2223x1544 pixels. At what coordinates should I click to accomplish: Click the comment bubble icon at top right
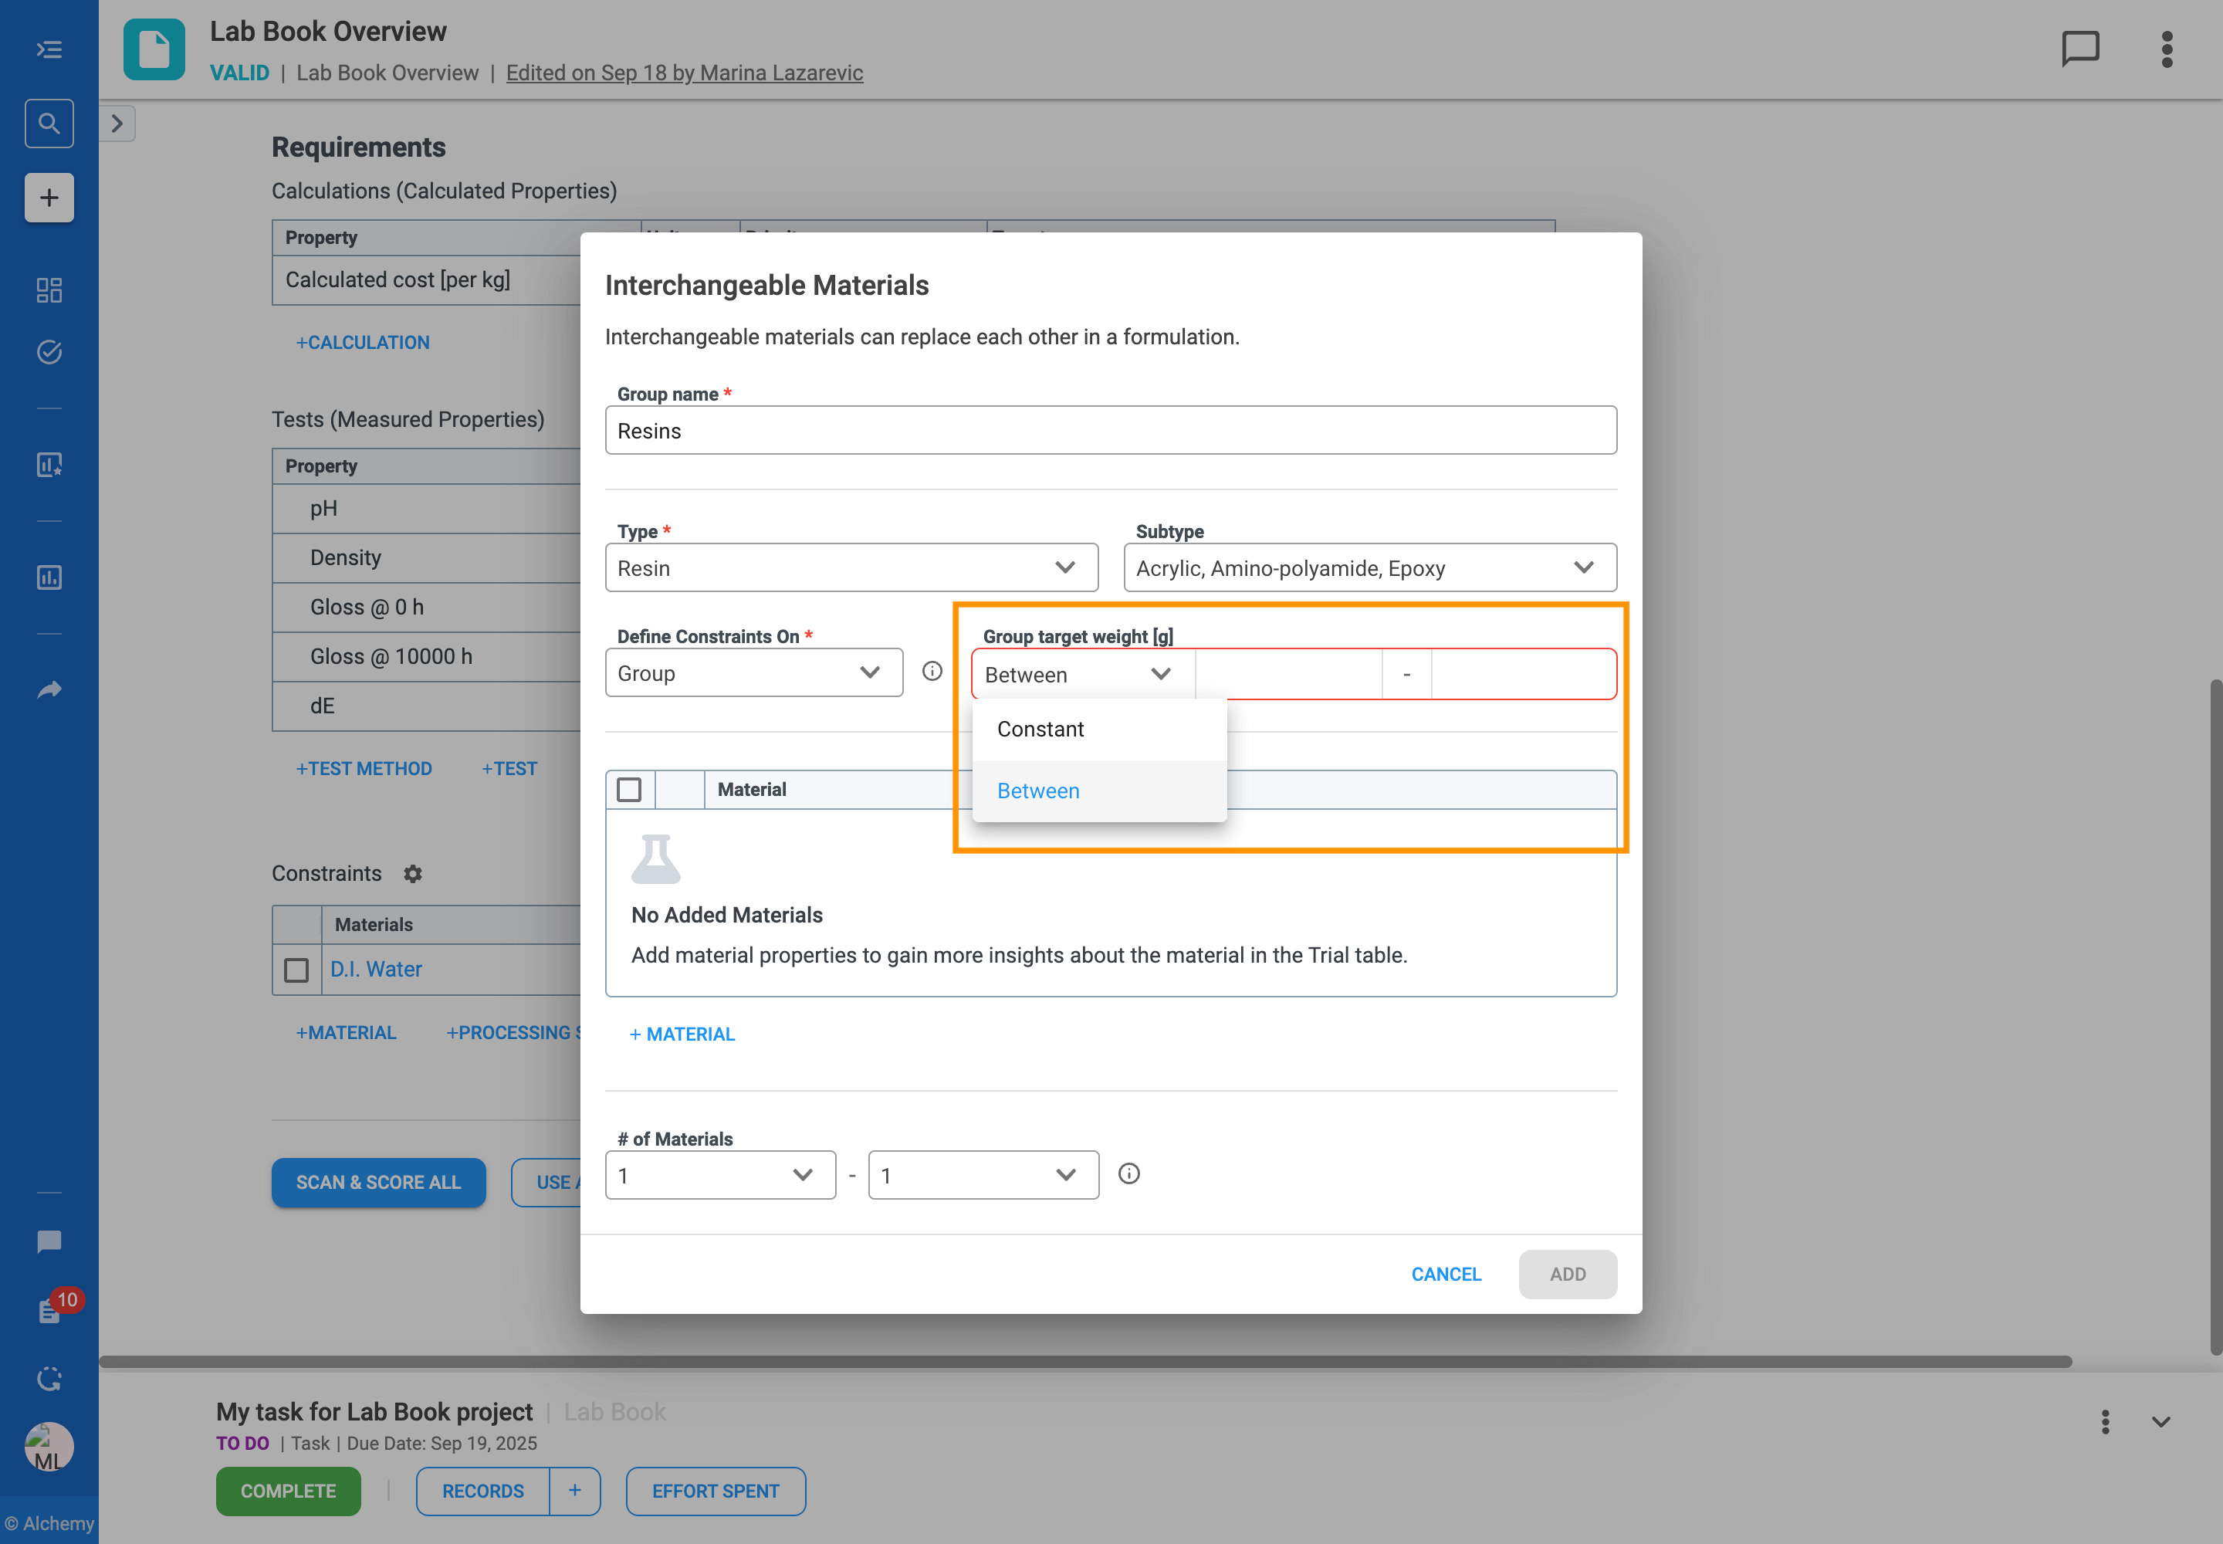click(x=2080, y=49)
